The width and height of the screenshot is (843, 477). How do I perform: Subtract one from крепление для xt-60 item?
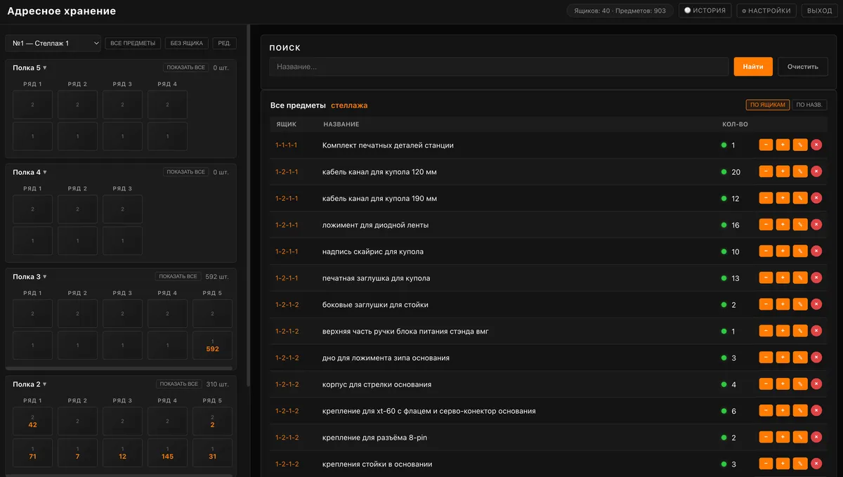click(x=766, y=411)
